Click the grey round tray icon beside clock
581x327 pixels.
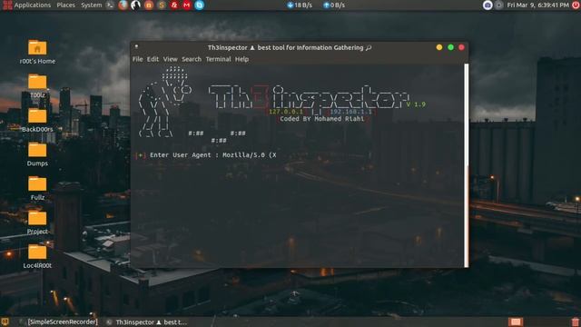pos(499,5)
